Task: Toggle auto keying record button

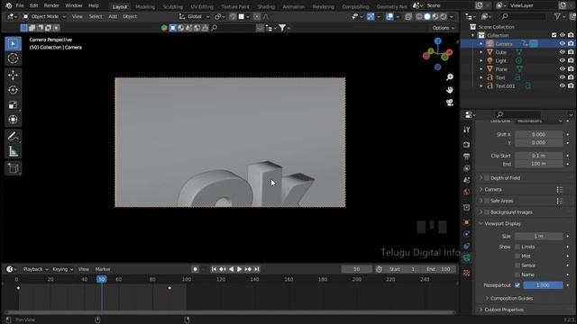Action: [195, 269]
